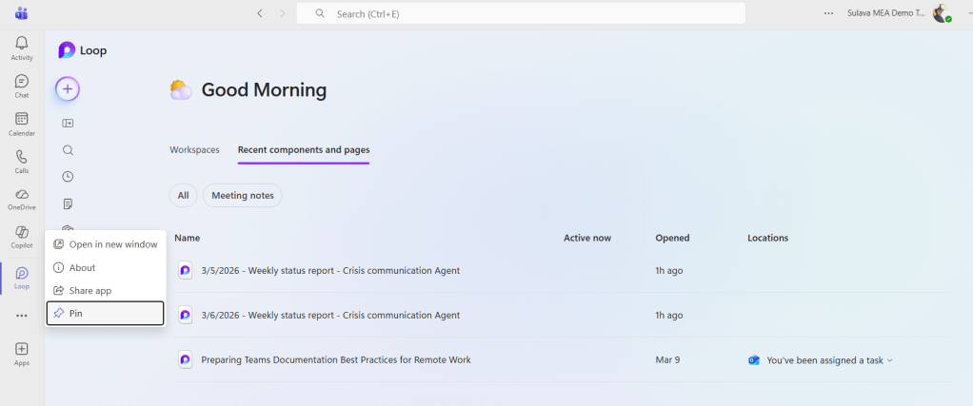Open the Activity feed in Teams sidebar
This screenshot has width=973, height=406.
click(x=21, y=48)
